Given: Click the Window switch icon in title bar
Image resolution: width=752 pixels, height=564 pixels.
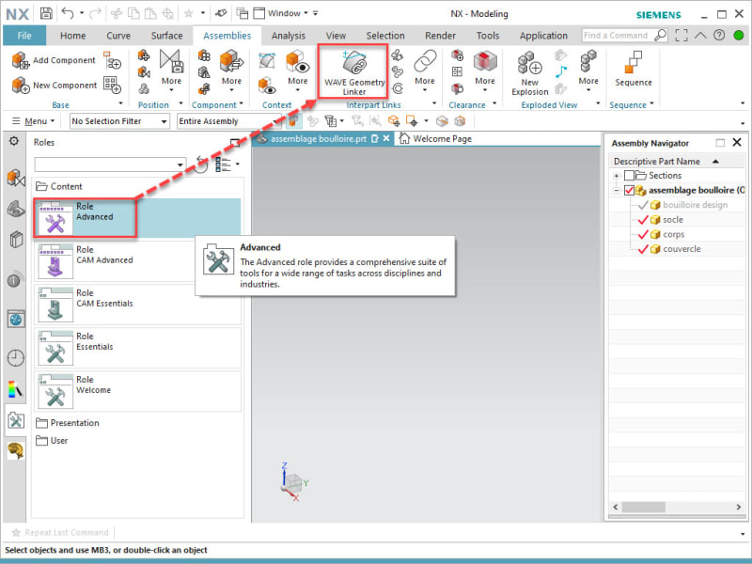Looking at the screenshot, I should (242, 13).
